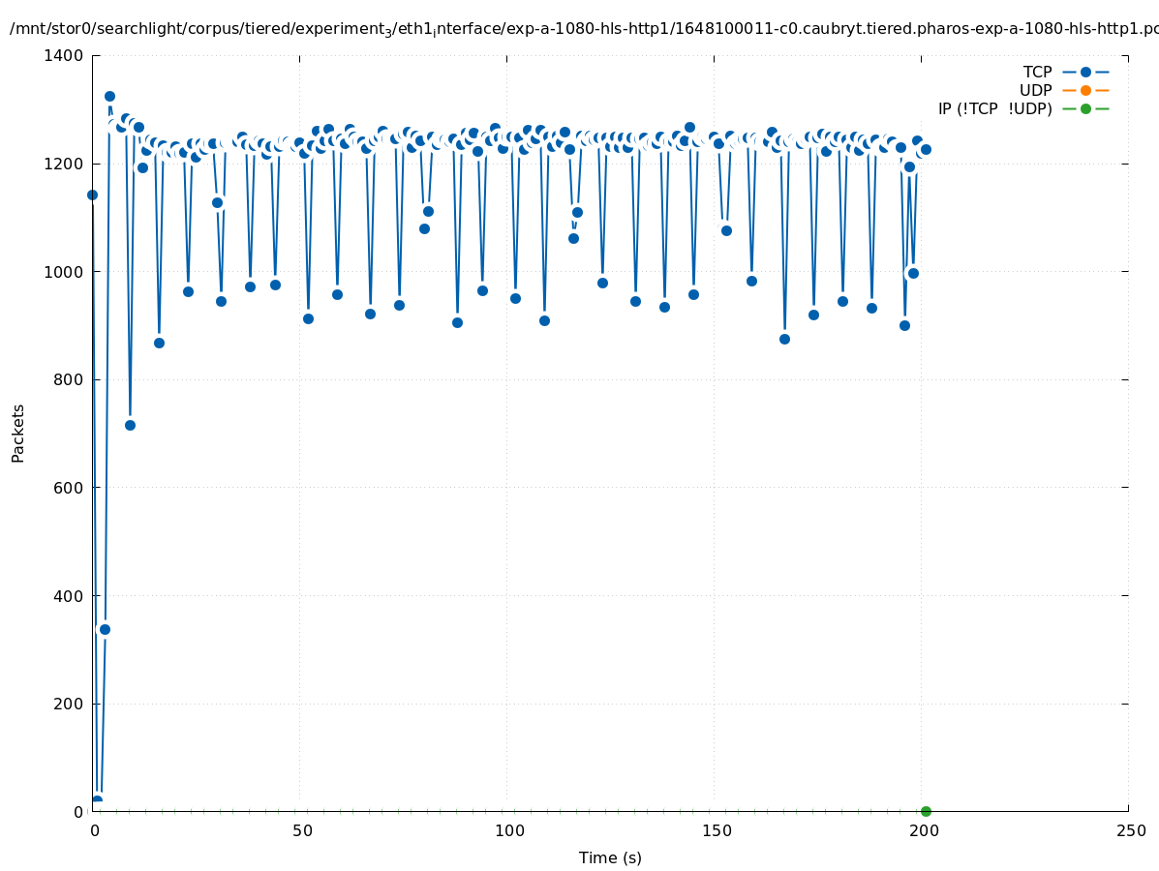
Task: Click the green data point at 200 seconds
Action: [926, 811]
